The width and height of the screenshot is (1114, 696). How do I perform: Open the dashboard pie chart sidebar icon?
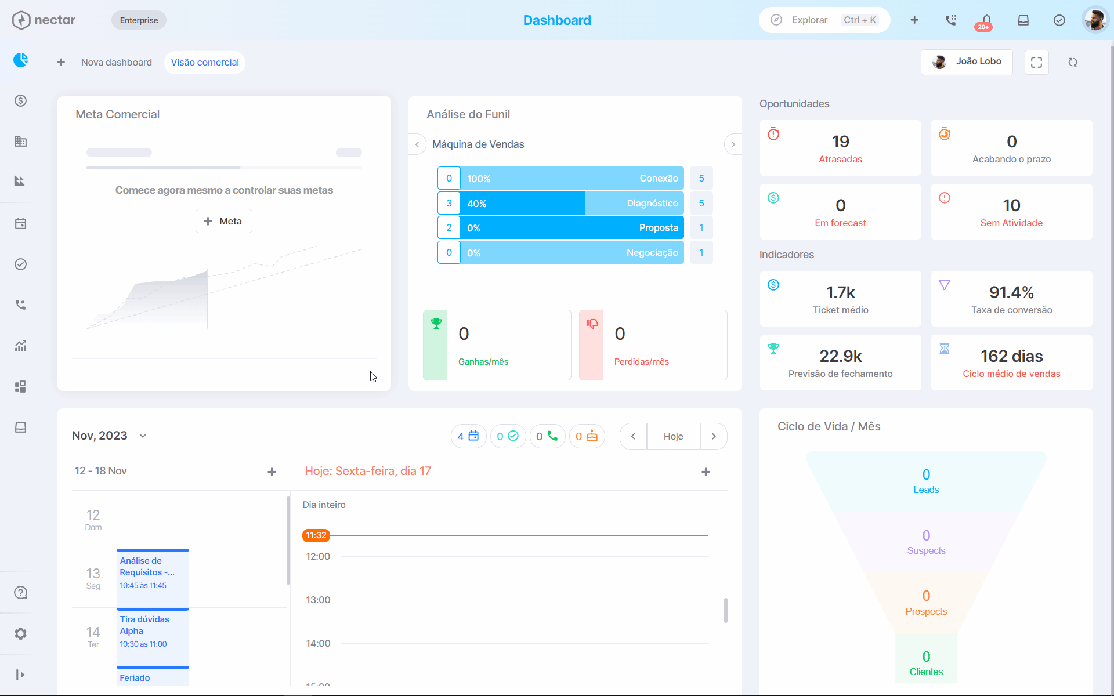coord(21,60)
